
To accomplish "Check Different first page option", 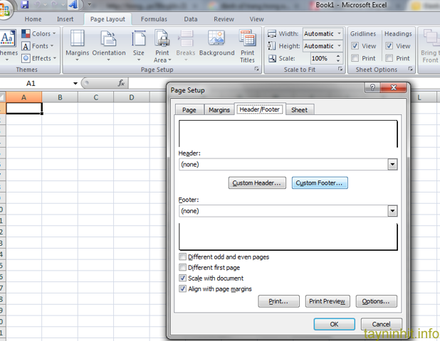I will click(x=183, y=268).
